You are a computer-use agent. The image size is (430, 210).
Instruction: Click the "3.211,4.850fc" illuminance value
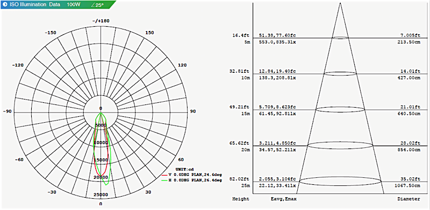pyautogui.click(x=277, y=143)
